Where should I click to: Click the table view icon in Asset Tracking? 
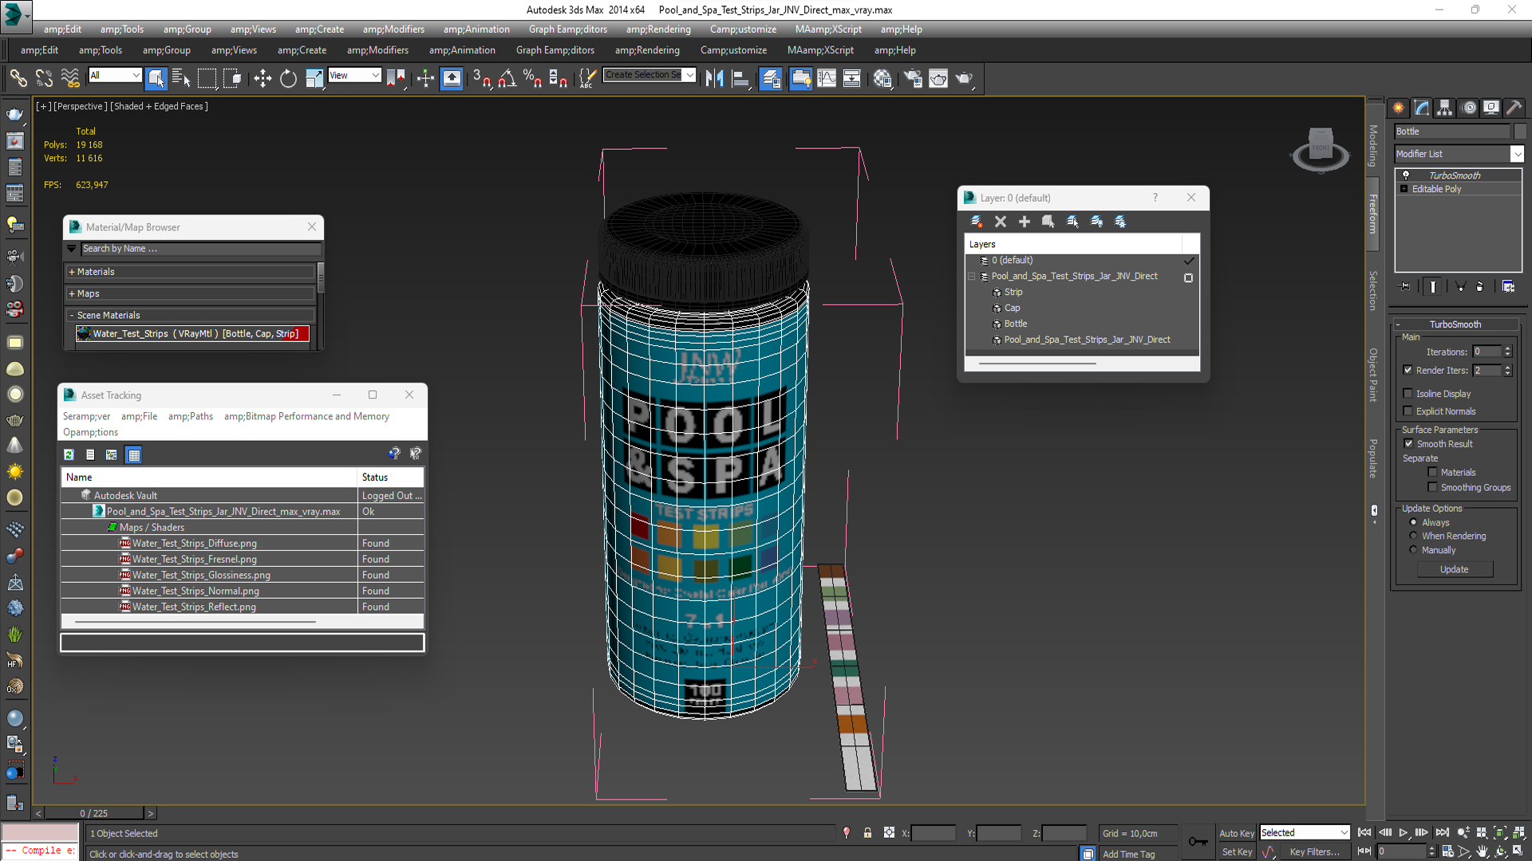134,454
